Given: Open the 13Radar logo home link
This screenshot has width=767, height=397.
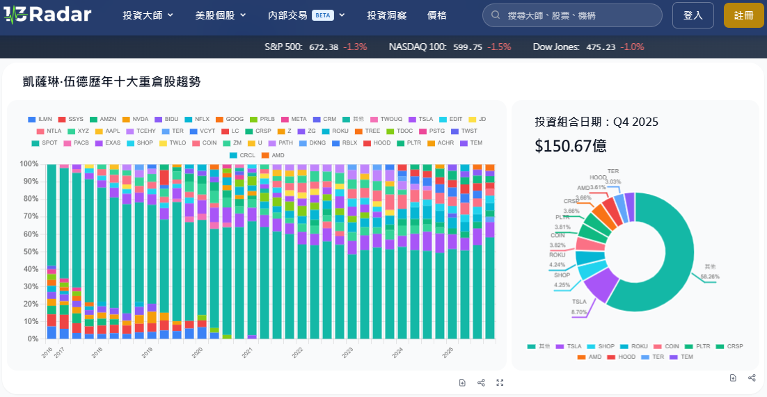Looking at the screenshot, I should click(x=47, y=15).
